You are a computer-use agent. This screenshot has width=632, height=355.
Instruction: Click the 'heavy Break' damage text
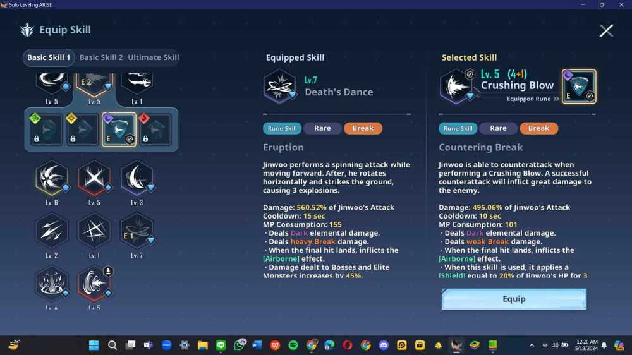313,242
